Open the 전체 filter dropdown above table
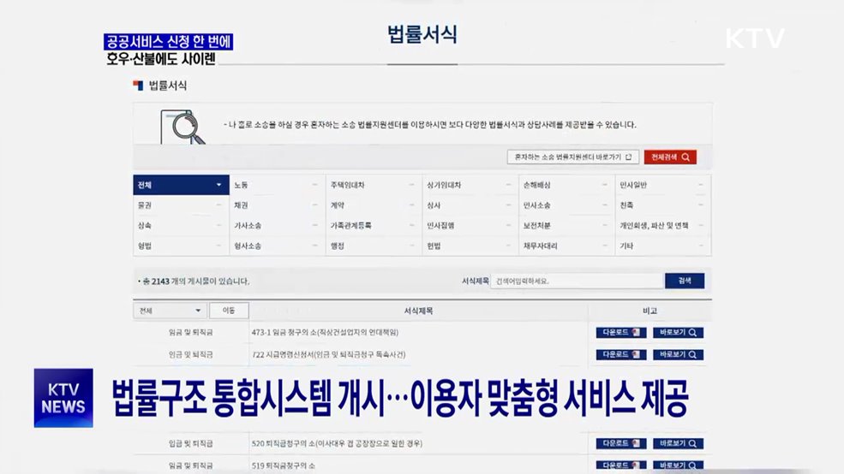Viewport: 844px width, 474px height. coord(171,311)
